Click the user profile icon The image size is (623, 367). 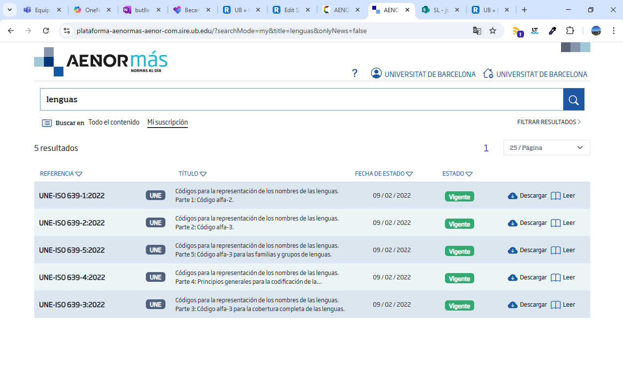click(376, 73)
